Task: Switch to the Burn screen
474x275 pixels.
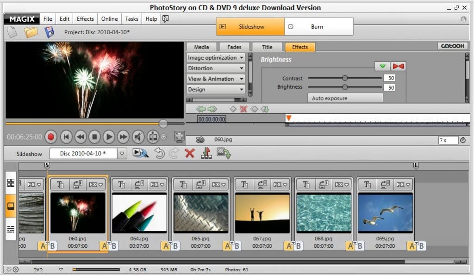Action: click(x=318, y=27)
